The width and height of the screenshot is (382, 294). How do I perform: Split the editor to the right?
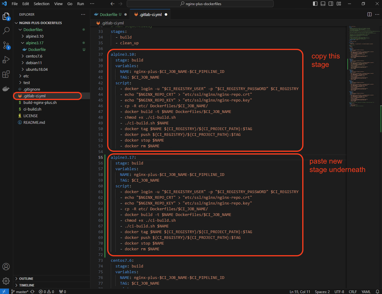click(x=369, y=14)
